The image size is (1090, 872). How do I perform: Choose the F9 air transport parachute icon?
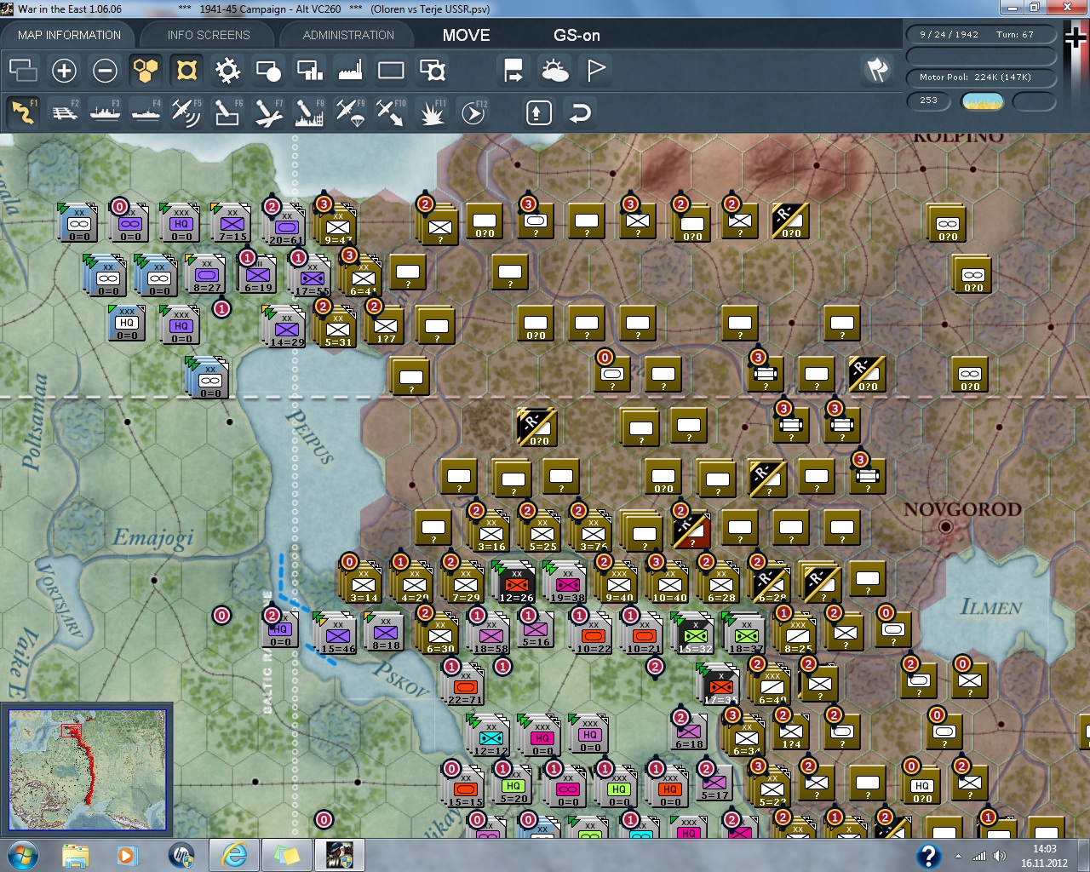click(x=350, y=112)
